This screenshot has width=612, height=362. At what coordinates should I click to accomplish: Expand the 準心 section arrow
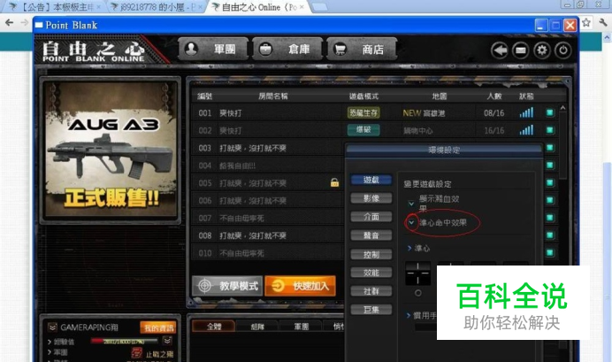409,248
